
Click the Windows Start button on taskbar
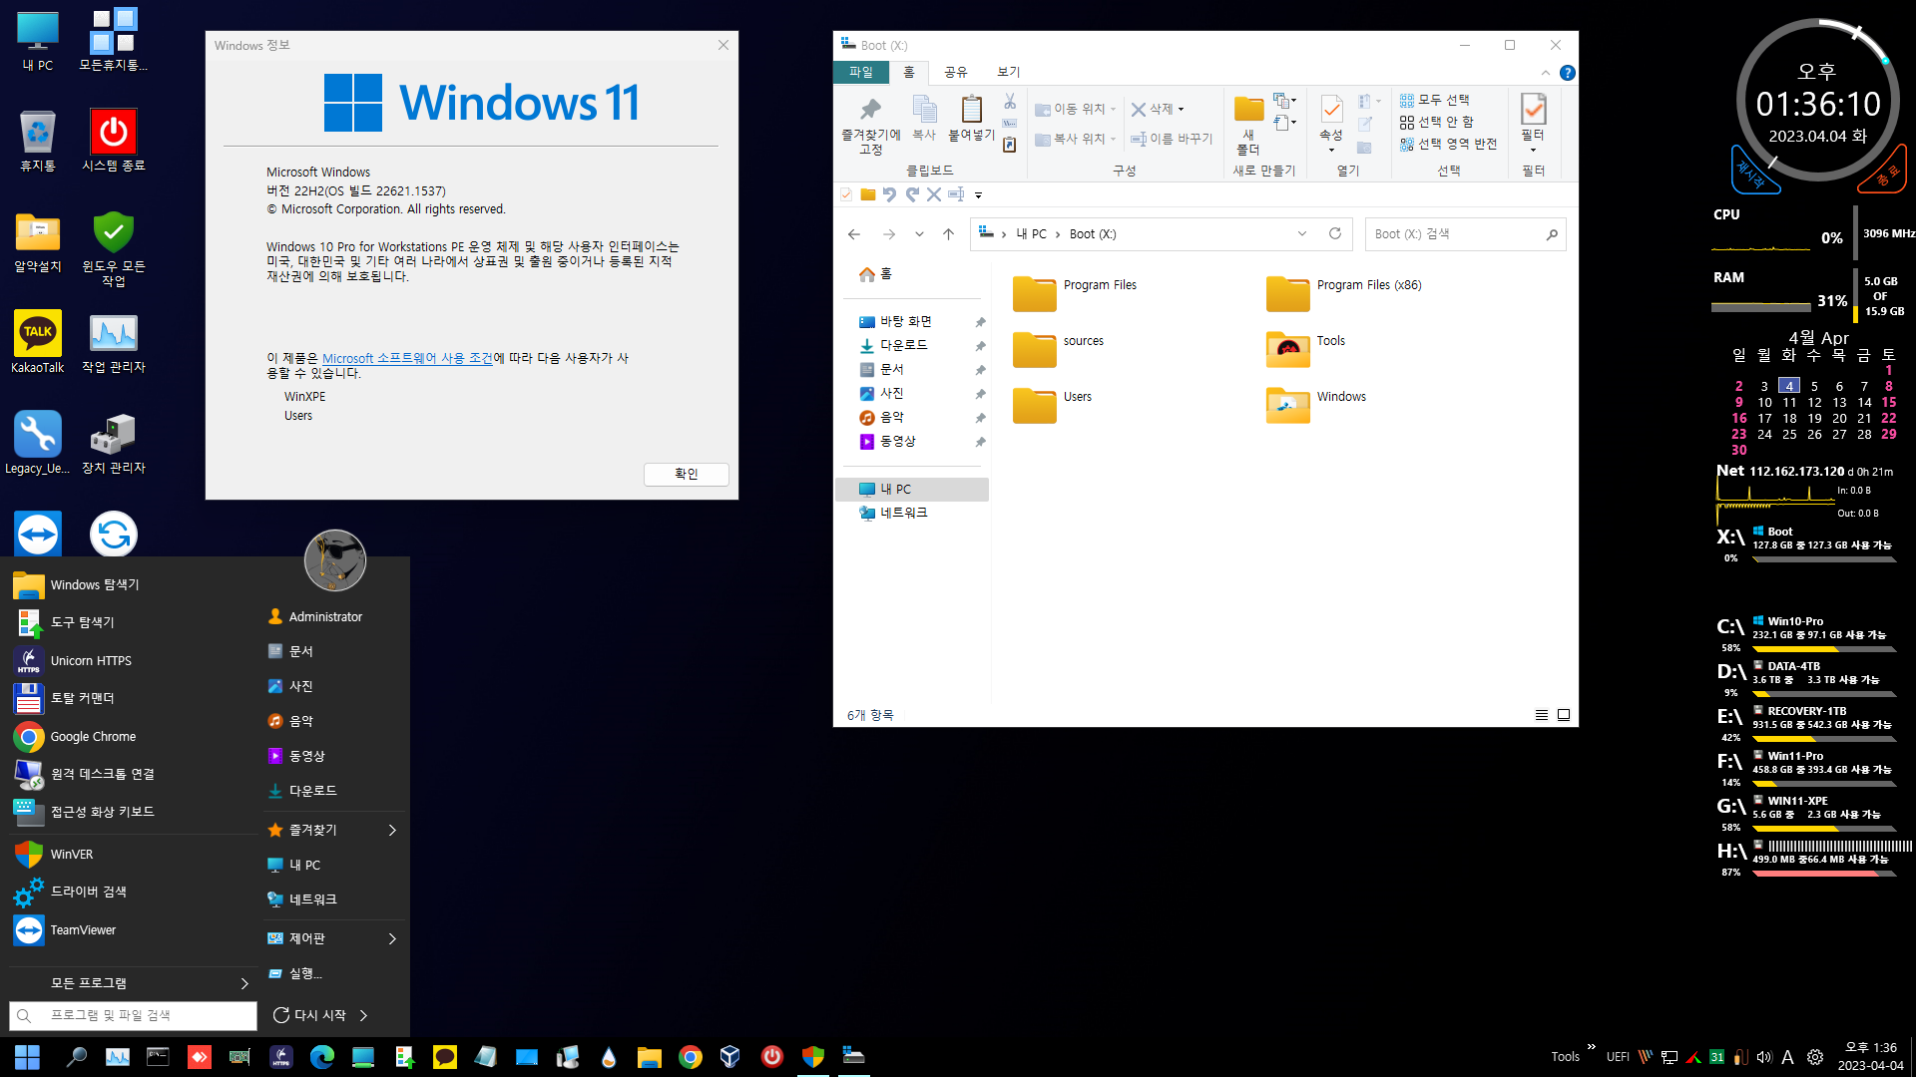[x=27, y=1057]
